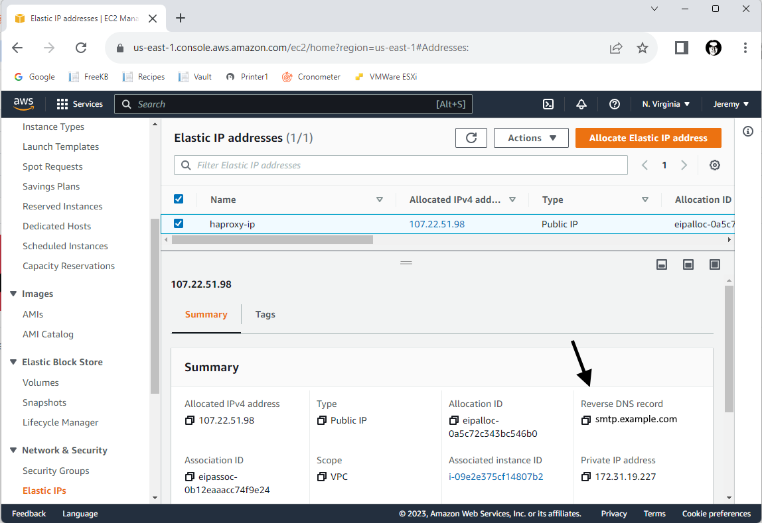This screenshot has width=762, height=523.
Task: Click the horizontal table scrollbar
Action: [272, 240]
